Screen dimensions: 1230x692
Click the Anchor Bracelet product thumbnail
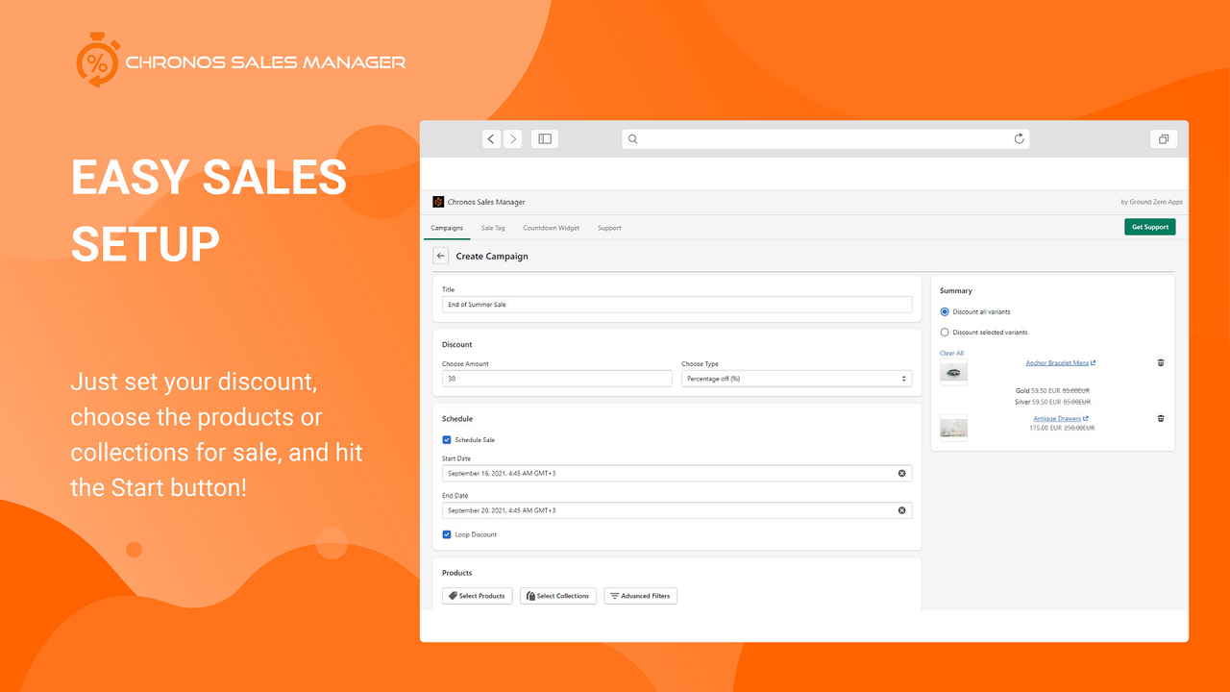click(x=953, y=372)
